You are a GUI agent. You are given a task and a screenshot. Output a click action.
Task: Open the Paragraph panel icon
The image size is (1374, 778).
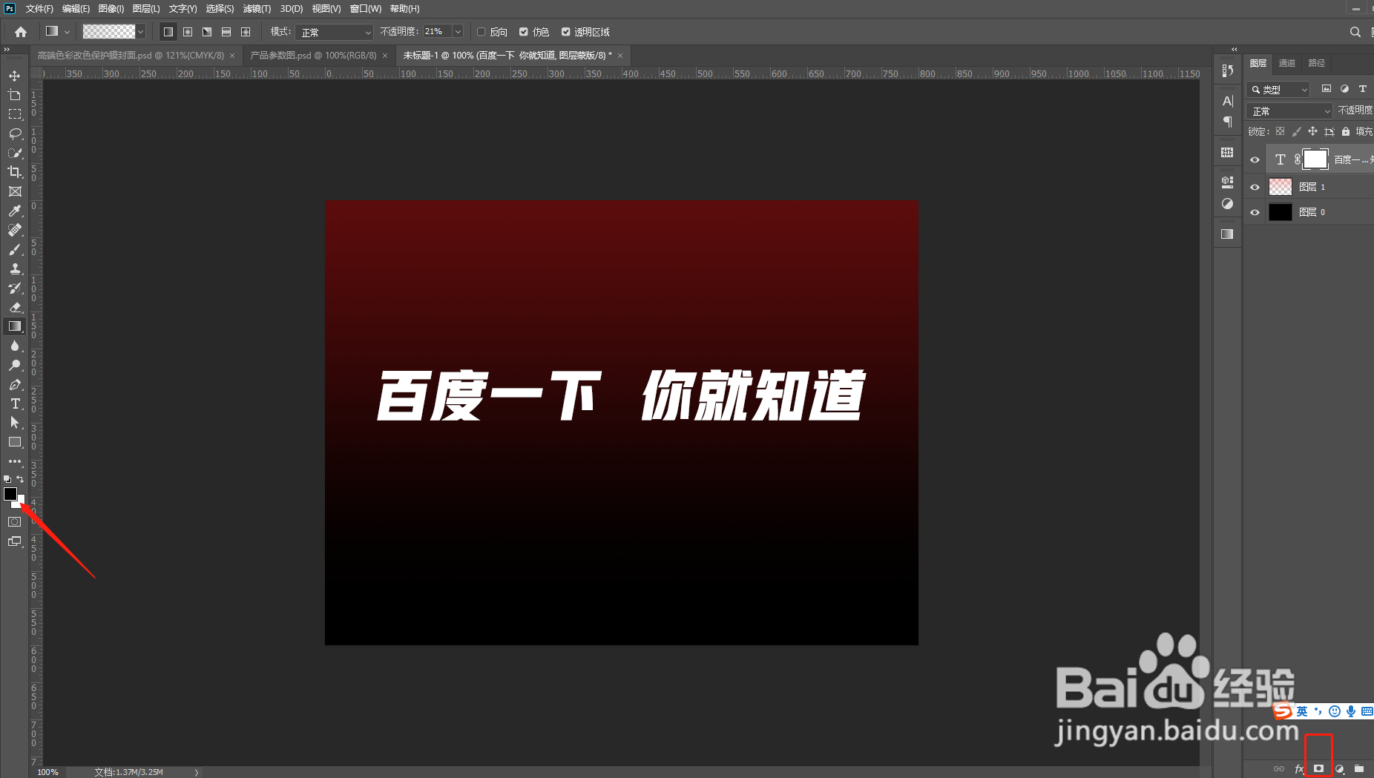point(1227,122)
